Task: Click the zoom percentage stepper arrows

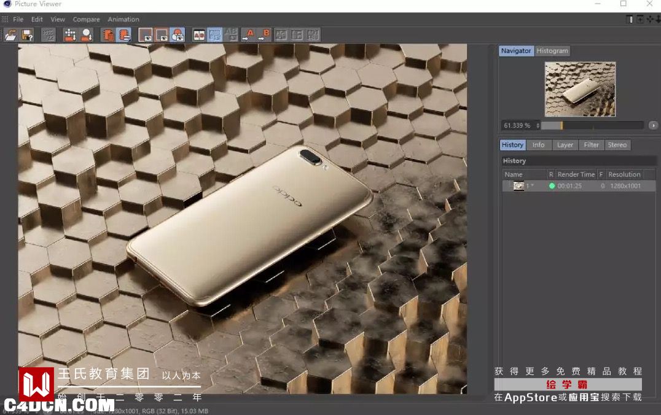Action: pos(538,126)
